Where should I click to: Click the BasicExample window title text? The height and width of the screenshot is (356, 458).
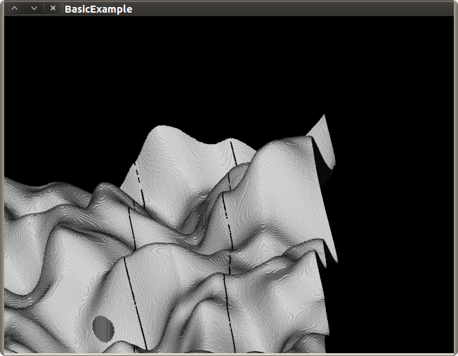click(98, 9)
